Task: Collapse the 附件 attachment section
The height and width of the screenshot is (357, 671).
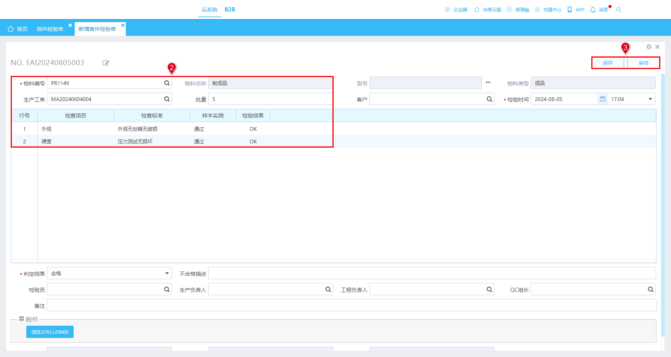Action: coord(22,319)
